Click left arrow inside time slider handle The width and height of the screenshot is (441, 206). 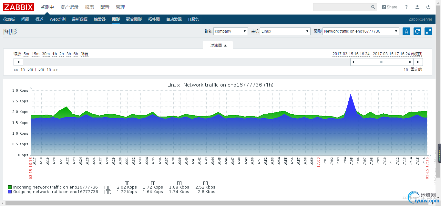coord(354,62)
